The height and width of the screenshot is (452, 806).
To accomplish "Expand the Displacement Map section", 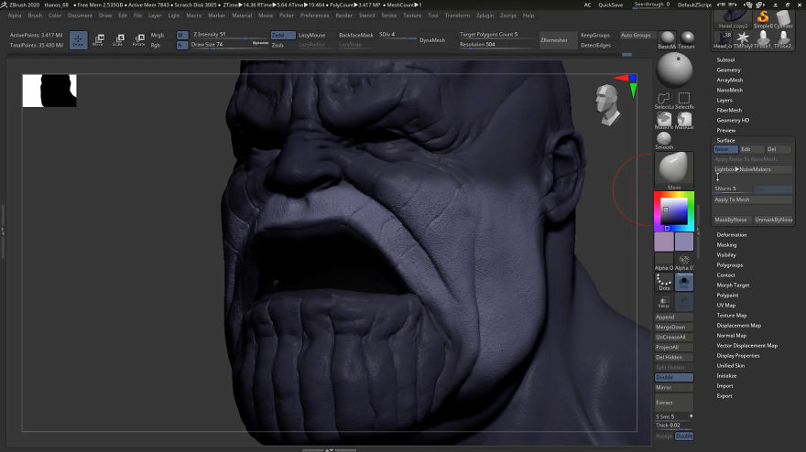I will point(738,325).
